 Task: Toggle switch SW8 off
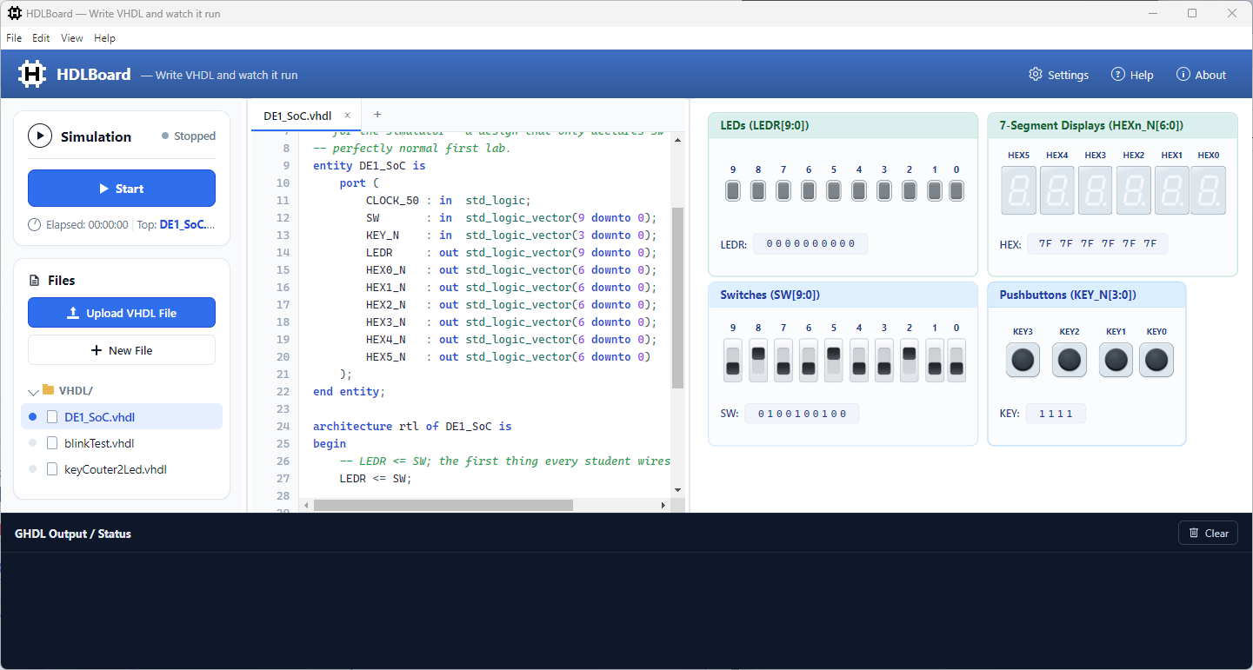[758, 361]
